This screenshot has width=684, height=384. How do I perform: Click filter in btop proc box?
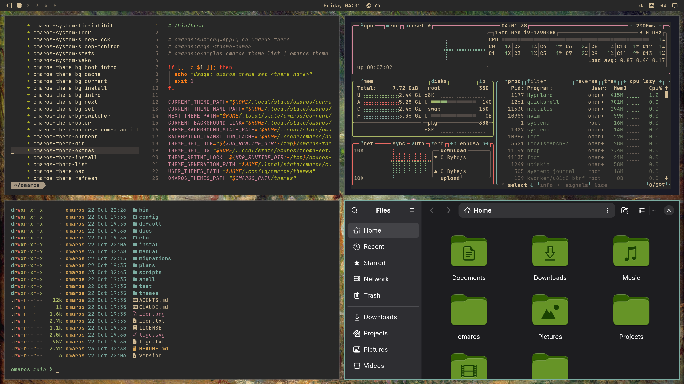[537, 81]
